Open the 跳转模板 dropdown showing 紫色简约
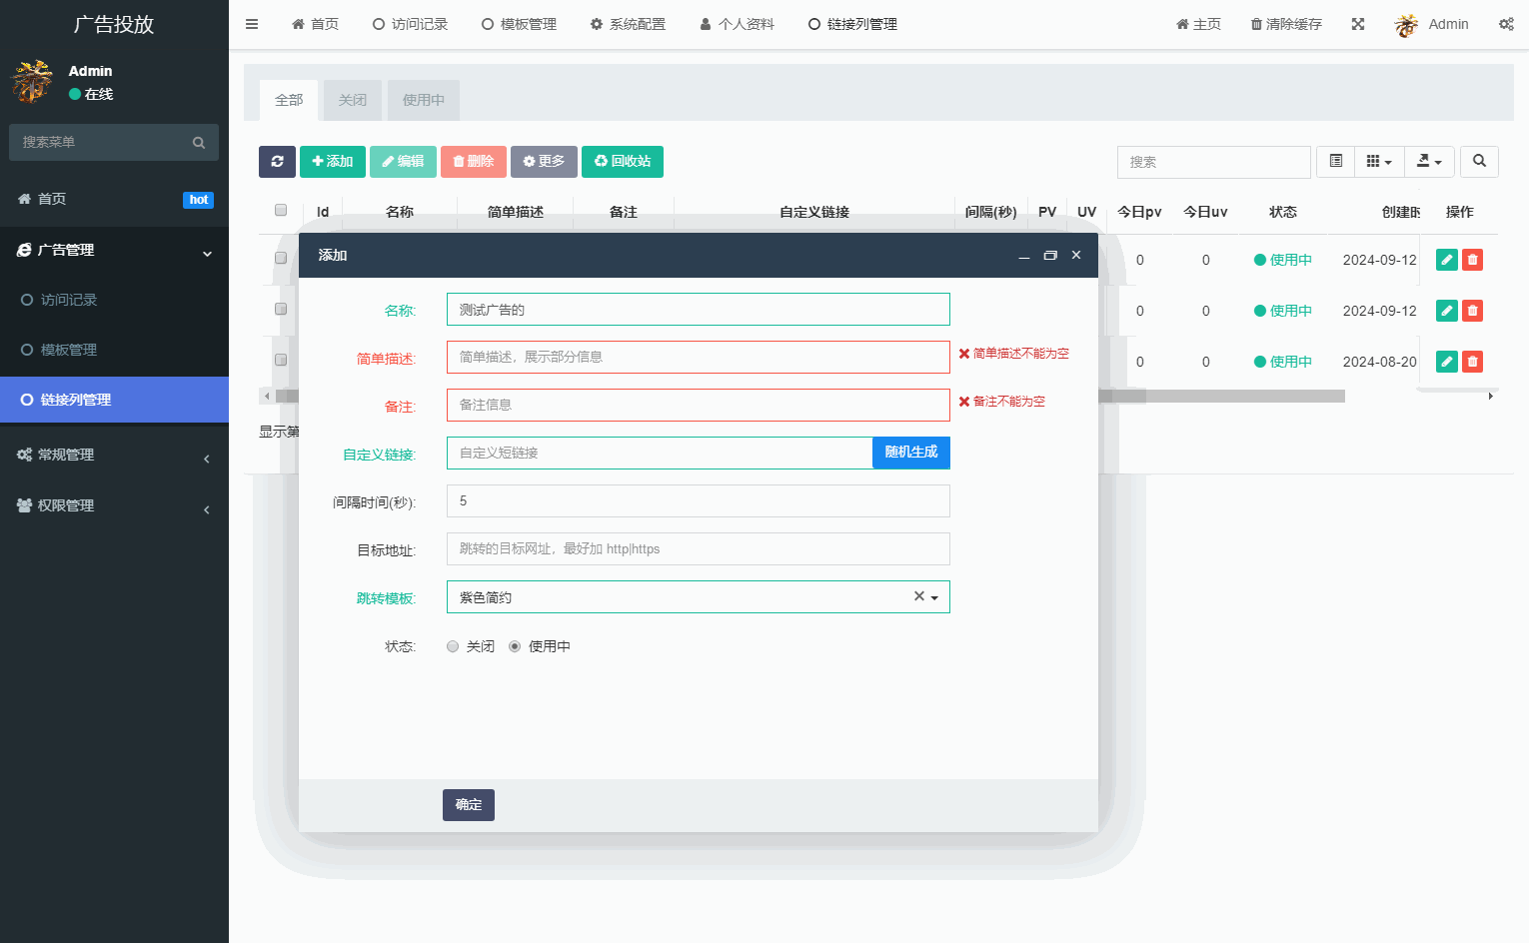Viewport: 1529px width, 943px height. pos(698,597)
